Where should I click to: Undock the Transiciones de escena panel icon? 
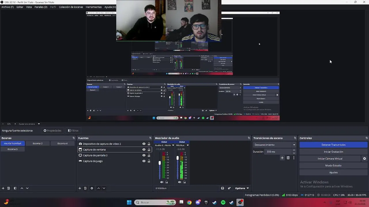tap(295, 138)
